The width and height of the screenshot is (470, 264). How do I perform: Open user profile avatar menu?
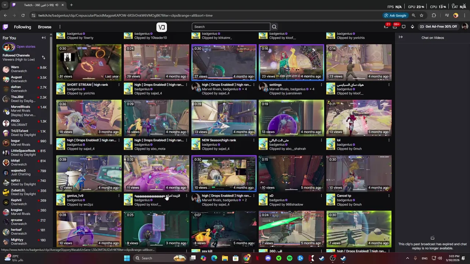[464, 27]
